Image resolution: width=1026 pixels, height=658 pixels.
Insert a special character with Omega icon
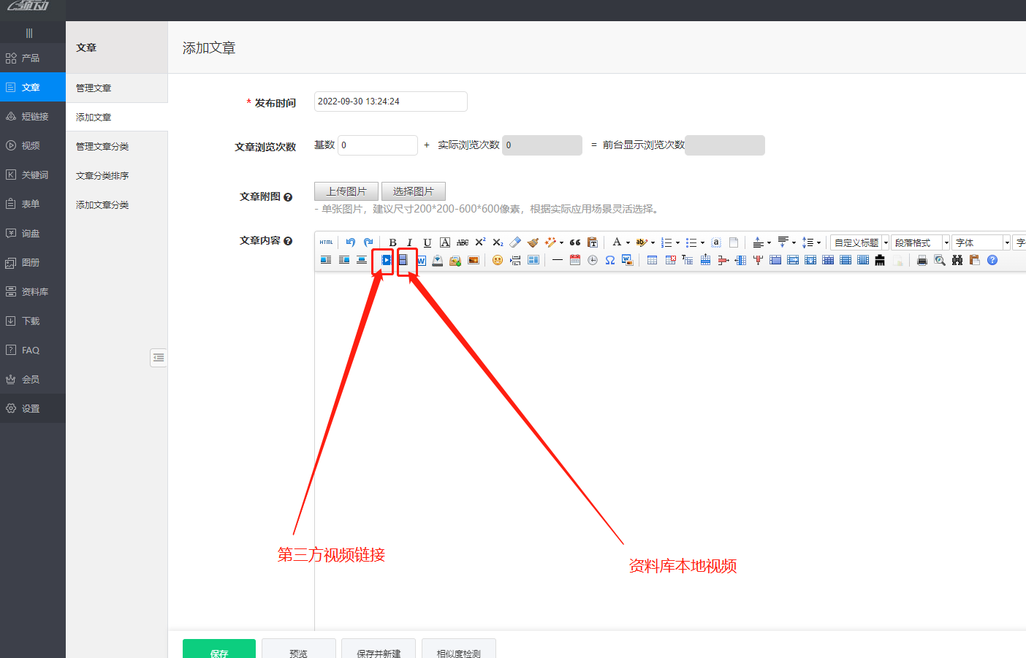(609, 260)
